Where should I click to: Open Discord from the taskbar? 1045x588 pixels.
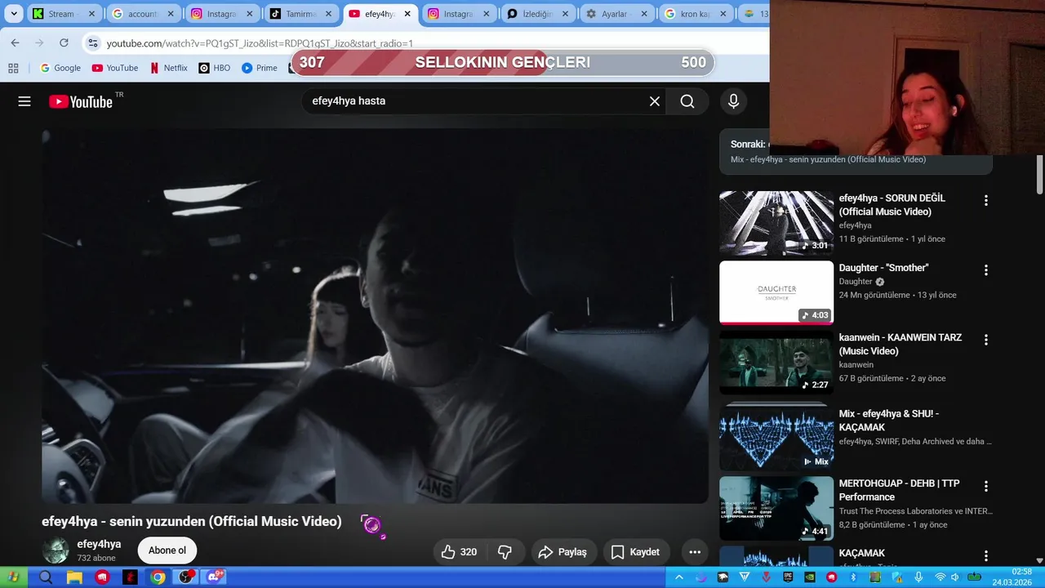coord(216,577)
